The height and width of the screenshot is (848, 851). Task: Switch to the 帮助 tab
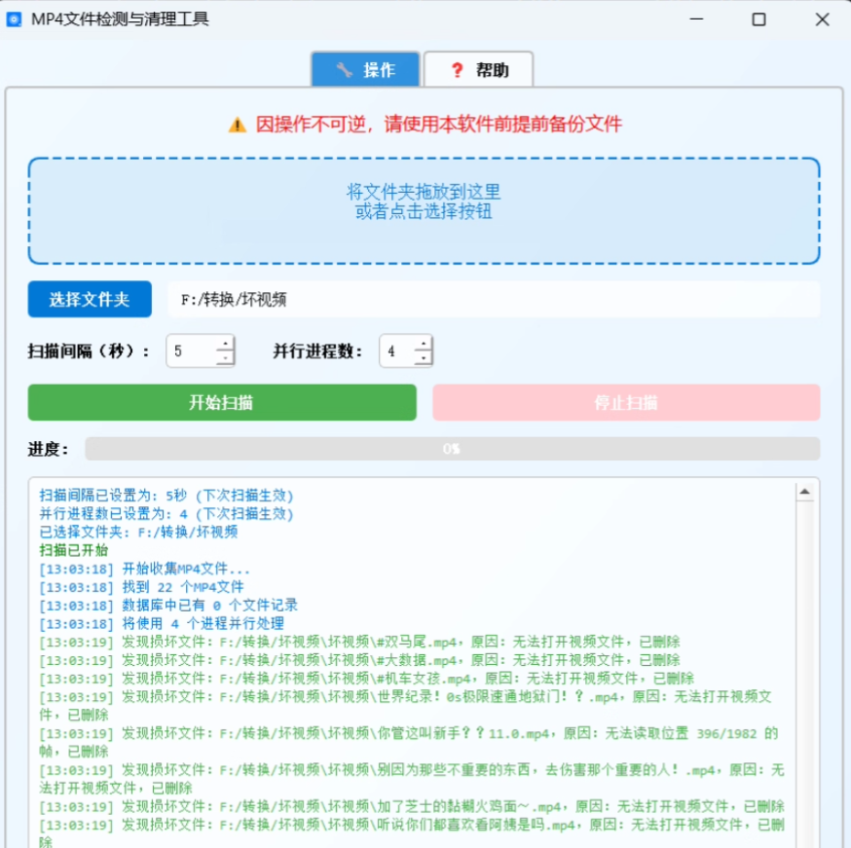pos(479,70)
